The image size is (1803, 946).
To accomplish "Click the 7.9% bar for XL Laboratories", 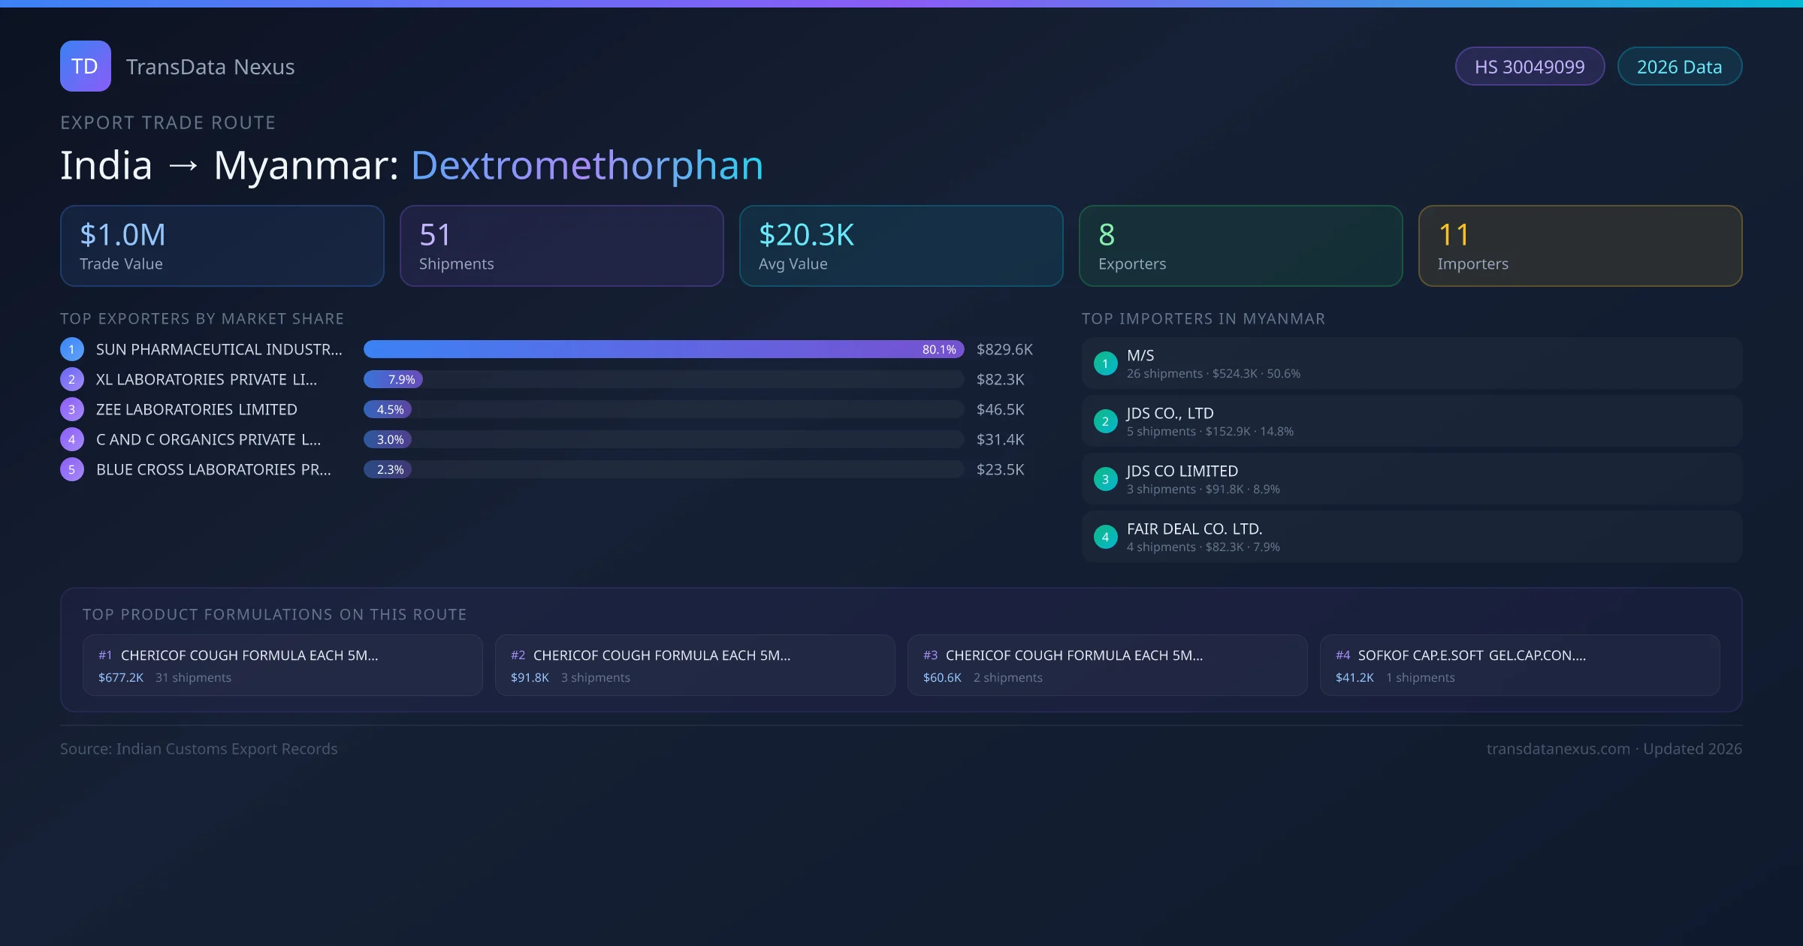I will point(394,379).
